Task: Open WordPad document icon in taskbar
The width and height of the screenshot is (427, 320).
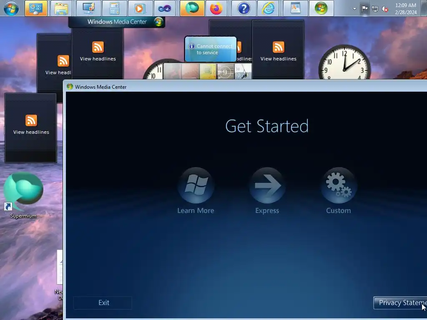Action: (296, 8)
